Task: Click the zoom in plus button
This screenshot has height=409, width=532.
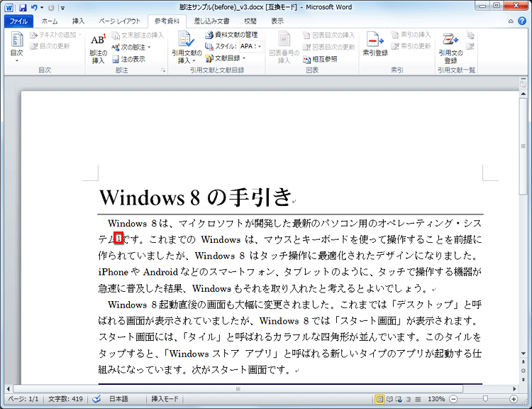Action: click(x=514, y=399)
